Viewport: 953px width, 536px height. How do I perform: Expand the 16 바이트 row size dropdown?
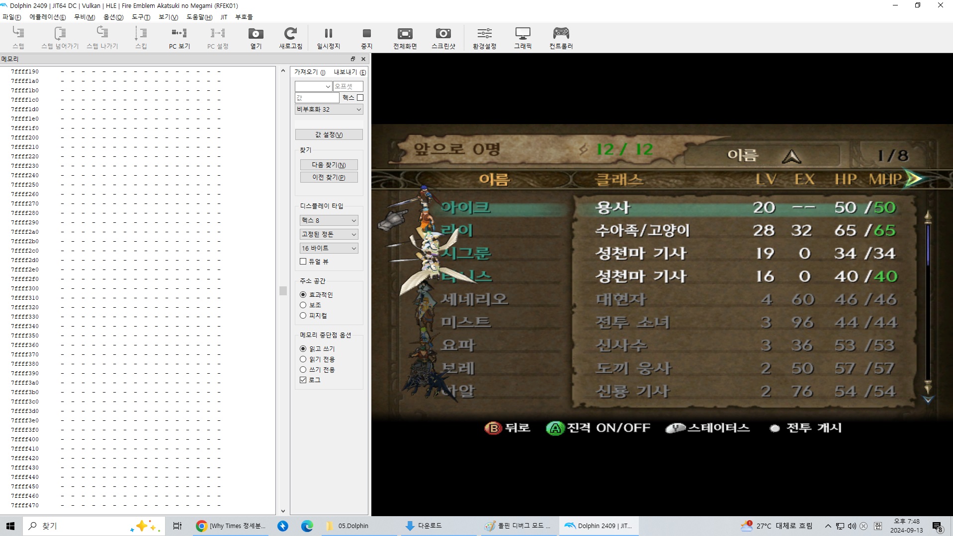[x=329, y=248]
